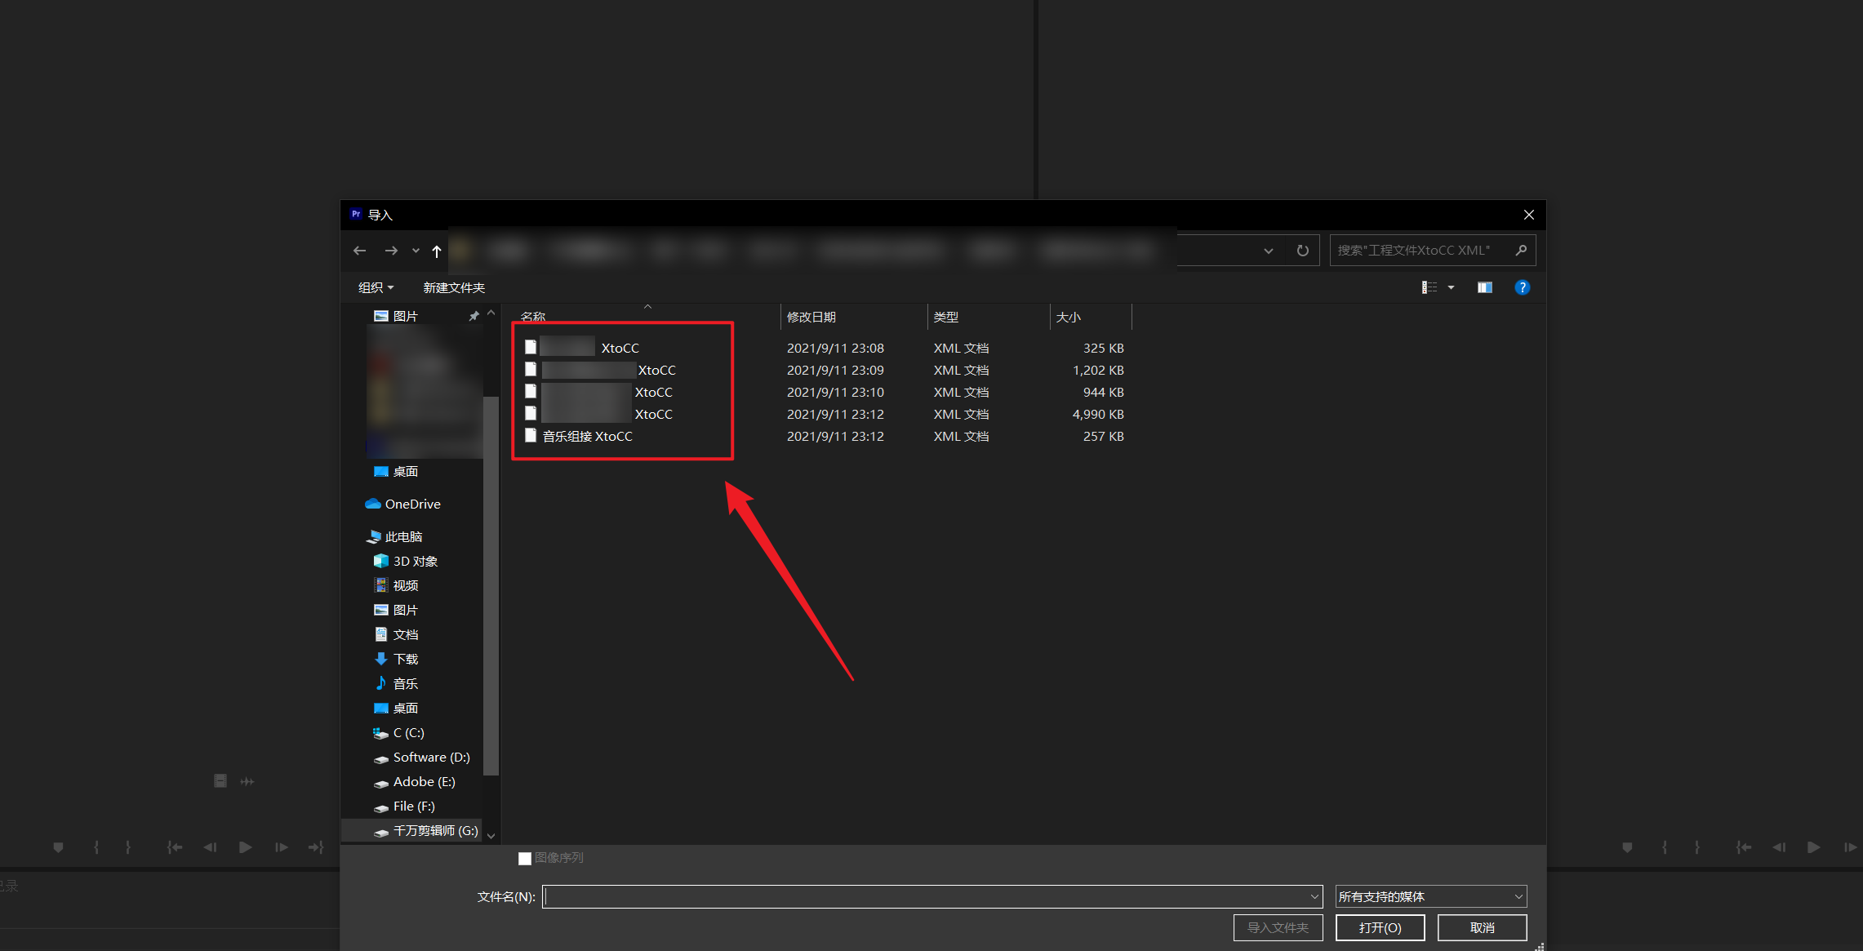Sort by 修改日期 column header
This screenshot has height=951, width=1863.
811,317
